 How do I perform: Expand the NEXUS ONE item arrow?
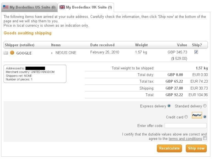click(52, 53)
